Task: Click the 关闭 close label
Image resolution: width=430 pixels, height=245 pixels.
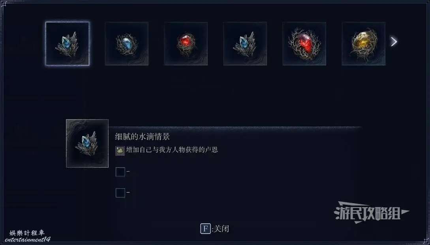Action: coord(221,228)
